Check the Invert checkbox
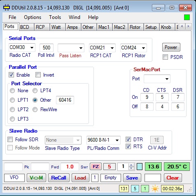Viewport: 196px width, 196px height. tap(38, 75)
